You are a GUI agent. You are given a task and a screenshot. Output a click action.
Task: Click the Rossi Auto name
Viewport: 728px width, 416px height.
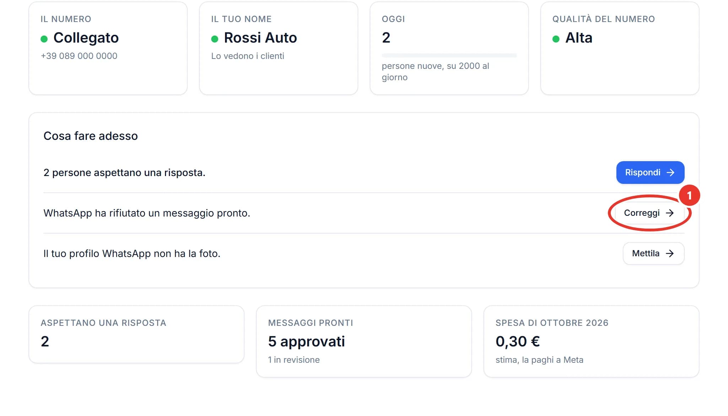[261, 38]
